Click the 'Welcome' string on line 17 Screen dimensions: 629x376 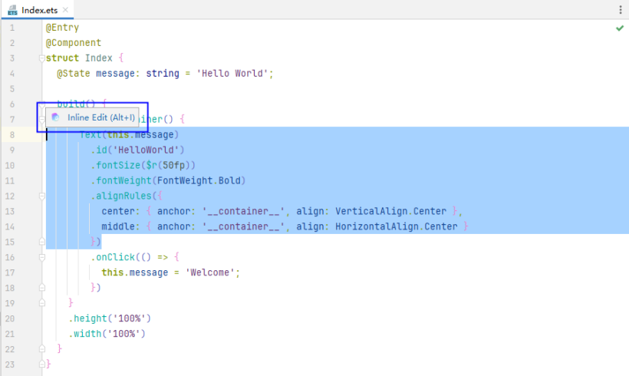point(211,272)
